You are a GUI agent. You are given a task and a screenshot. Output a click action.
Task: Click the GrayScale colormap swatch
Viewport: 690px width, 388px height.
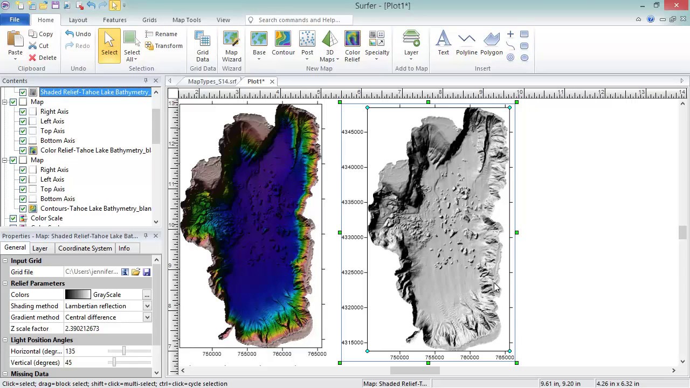coord(78,295)
